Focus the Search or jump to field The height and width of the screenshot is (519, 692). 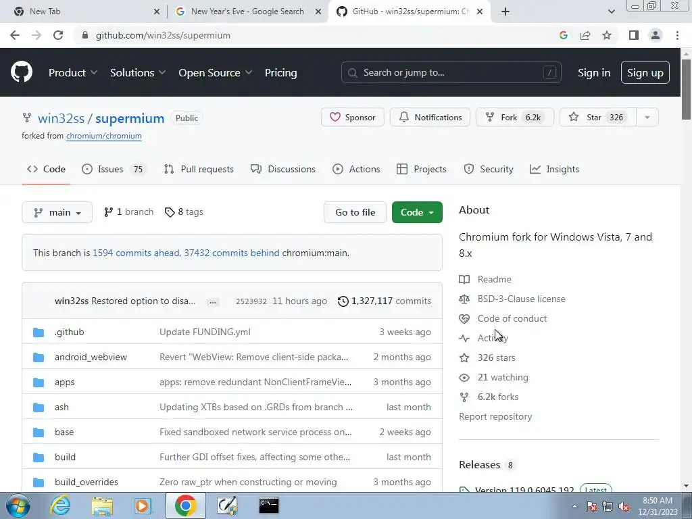click(x=451, y=73)
